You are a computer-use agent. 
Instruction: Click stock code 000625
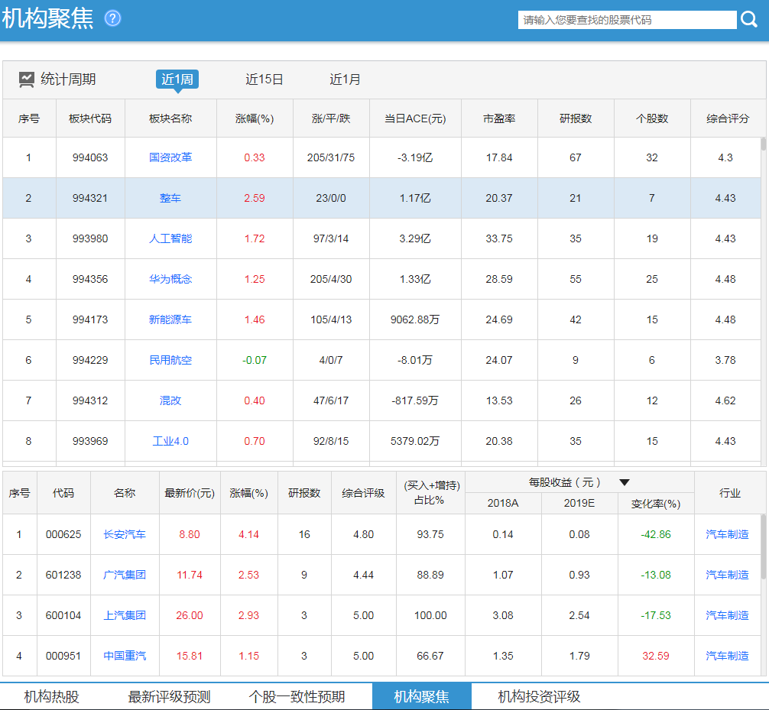tap(63, 534)
